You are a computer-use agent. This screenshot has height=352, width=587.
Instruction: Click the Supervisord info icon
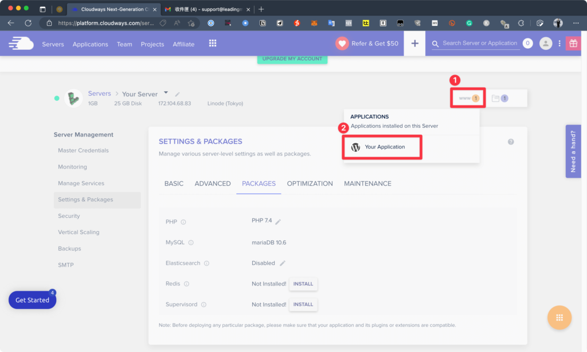pos(204,304)
